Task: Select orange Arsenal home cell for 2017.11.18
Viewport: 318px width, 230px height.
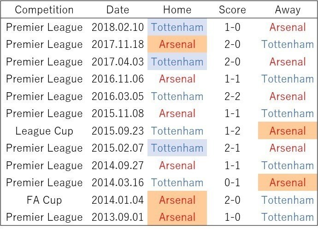Action: click(177, 44)
